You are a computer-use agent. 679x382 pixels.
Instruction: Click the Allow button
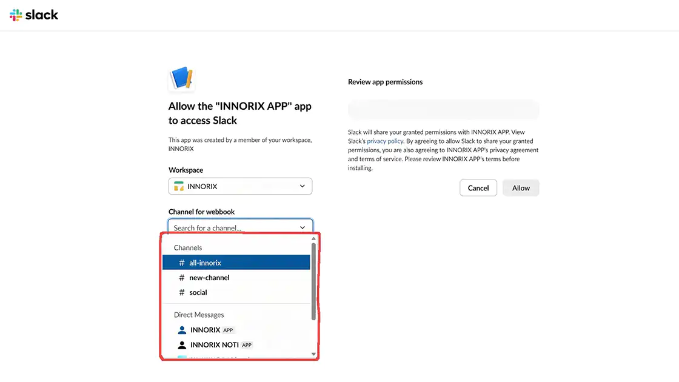point(521,188)
